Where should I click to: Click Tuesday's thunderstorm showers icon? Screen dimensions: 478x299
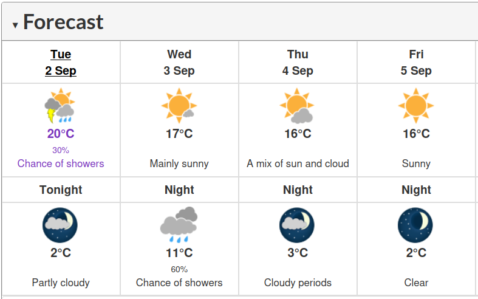(60, 106)
